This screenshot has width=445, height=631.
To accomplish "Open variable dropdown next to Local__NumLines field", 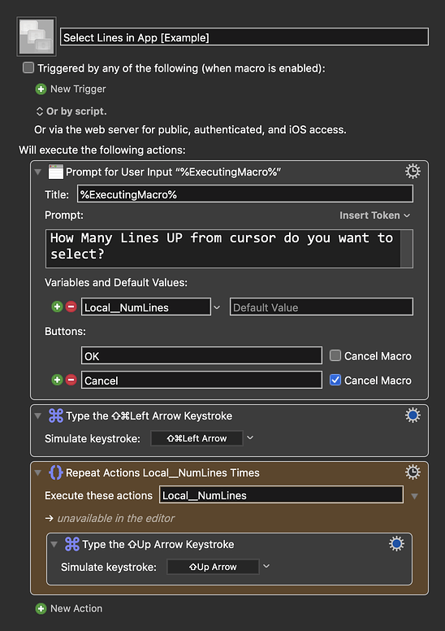I will (x=217, y=307).
